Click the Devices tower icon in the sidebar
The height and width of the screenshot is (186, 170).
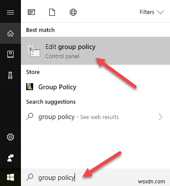click(x=10, y=75)
